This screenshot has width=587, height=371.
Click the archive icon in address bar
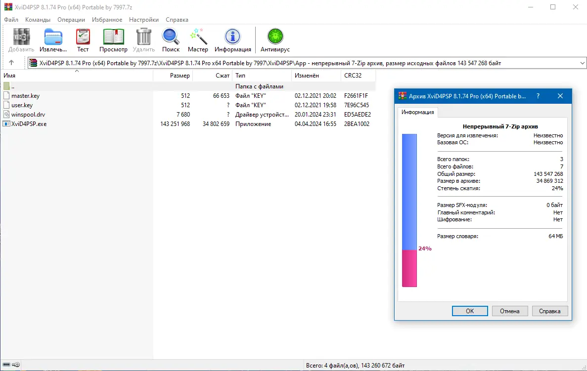(33, 63)
